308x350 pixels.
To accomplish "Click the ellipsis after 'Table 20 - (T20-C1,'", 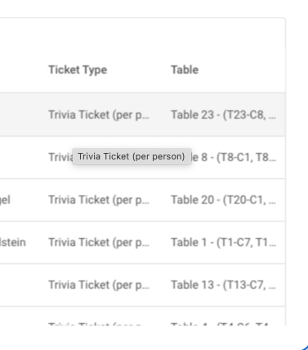I will [272, 202].
